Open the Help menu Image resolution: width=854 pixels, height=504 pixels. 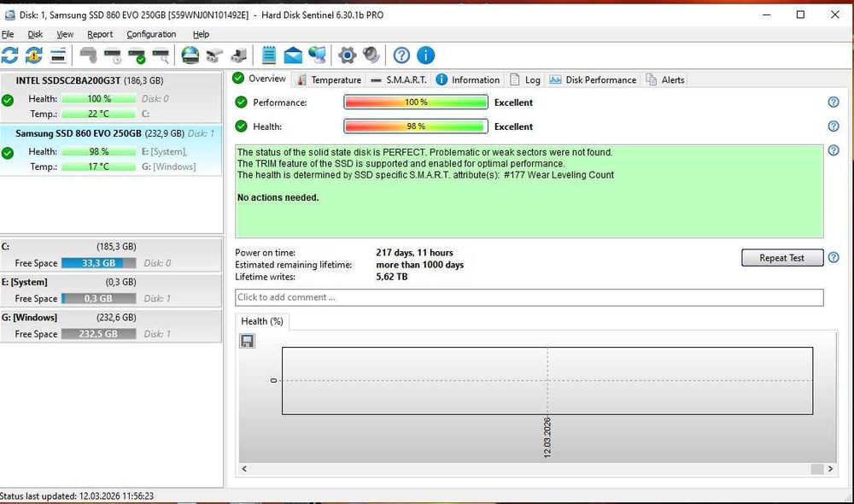coord(201,34)
